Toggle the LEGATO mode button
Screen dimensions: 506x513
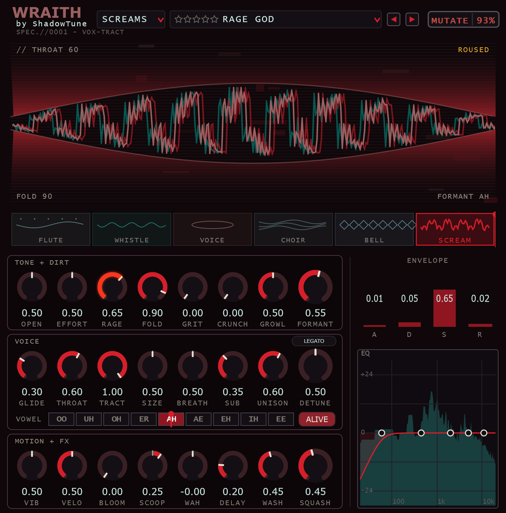314,341
